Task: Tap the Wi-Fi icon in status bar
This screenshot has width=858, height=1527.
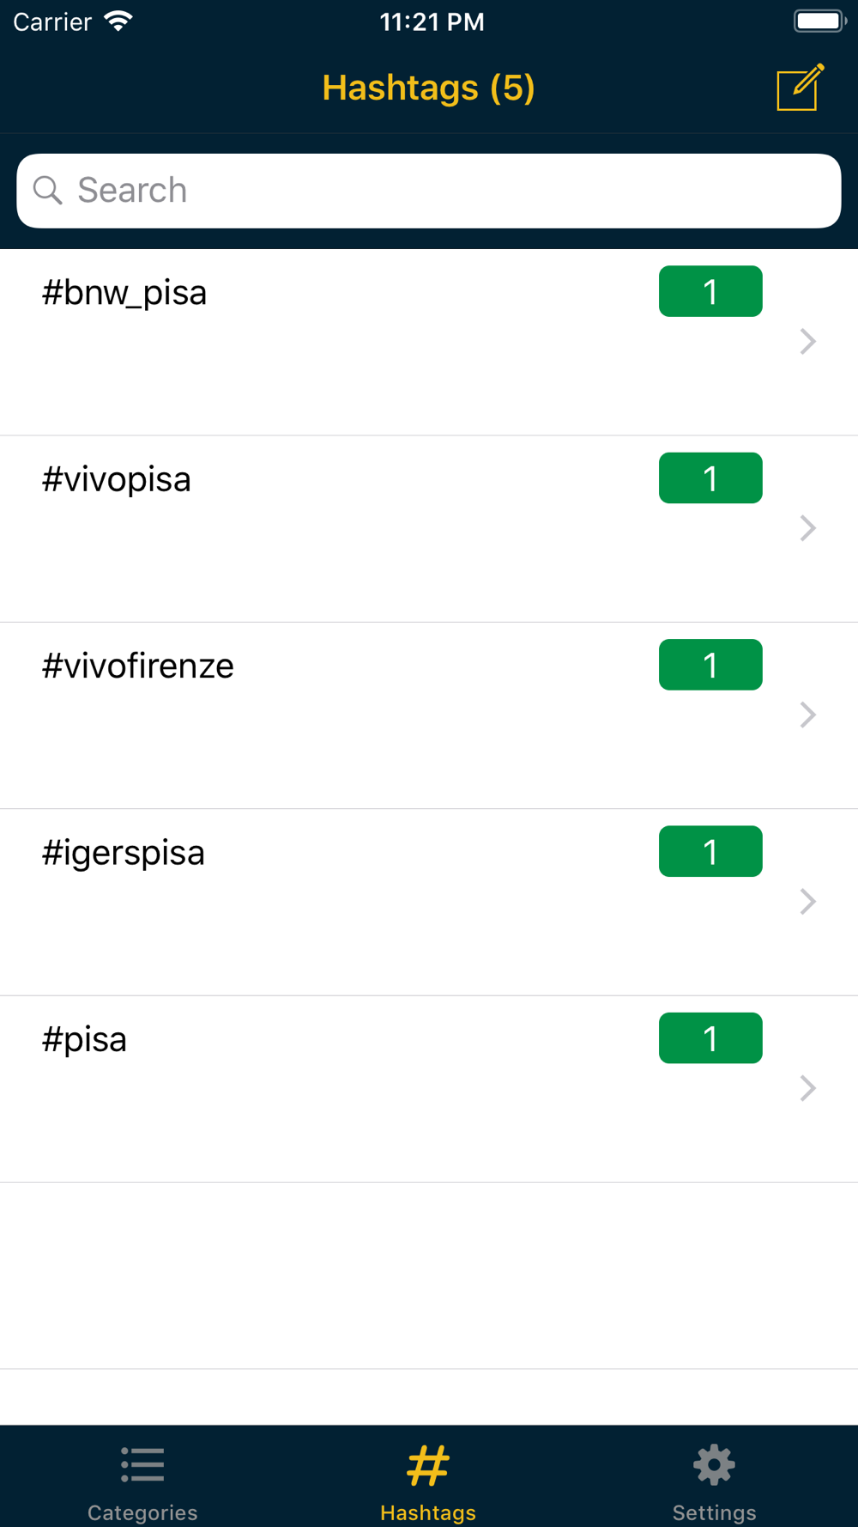Action: [x=118, y=21]
